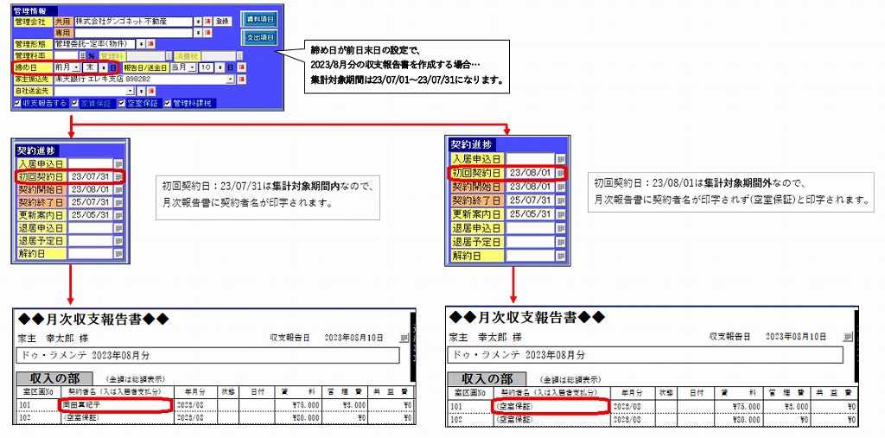Click red 消 icon in 共用 company row
Screen dimensions: 885x438
[207, 21]
